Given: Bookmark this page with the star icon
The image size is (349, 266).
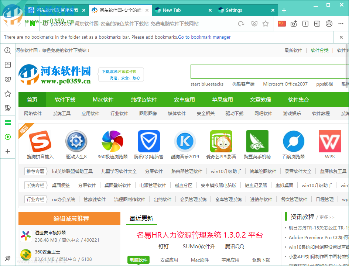Looking at the screenshot, I should [x=266, y=23].
